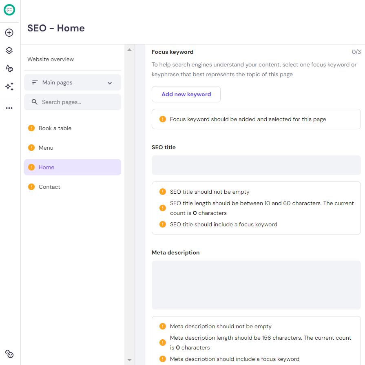
Task: Click the warning badge beside Book a table
Action: 31,128
